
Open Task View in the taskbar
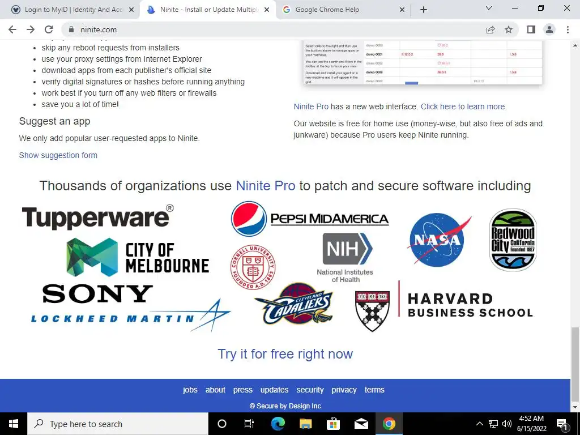click(x=249, y=424)
